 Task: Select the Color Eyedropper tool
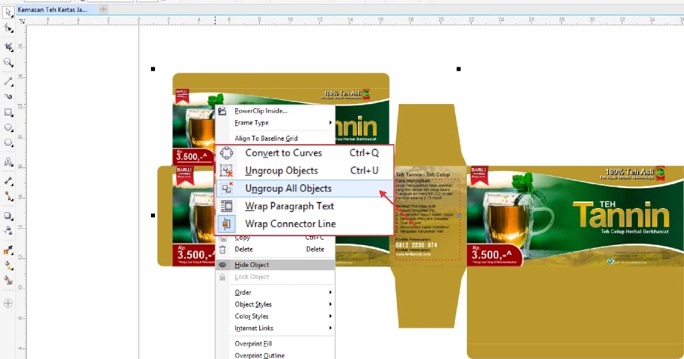tap(8, 250)
